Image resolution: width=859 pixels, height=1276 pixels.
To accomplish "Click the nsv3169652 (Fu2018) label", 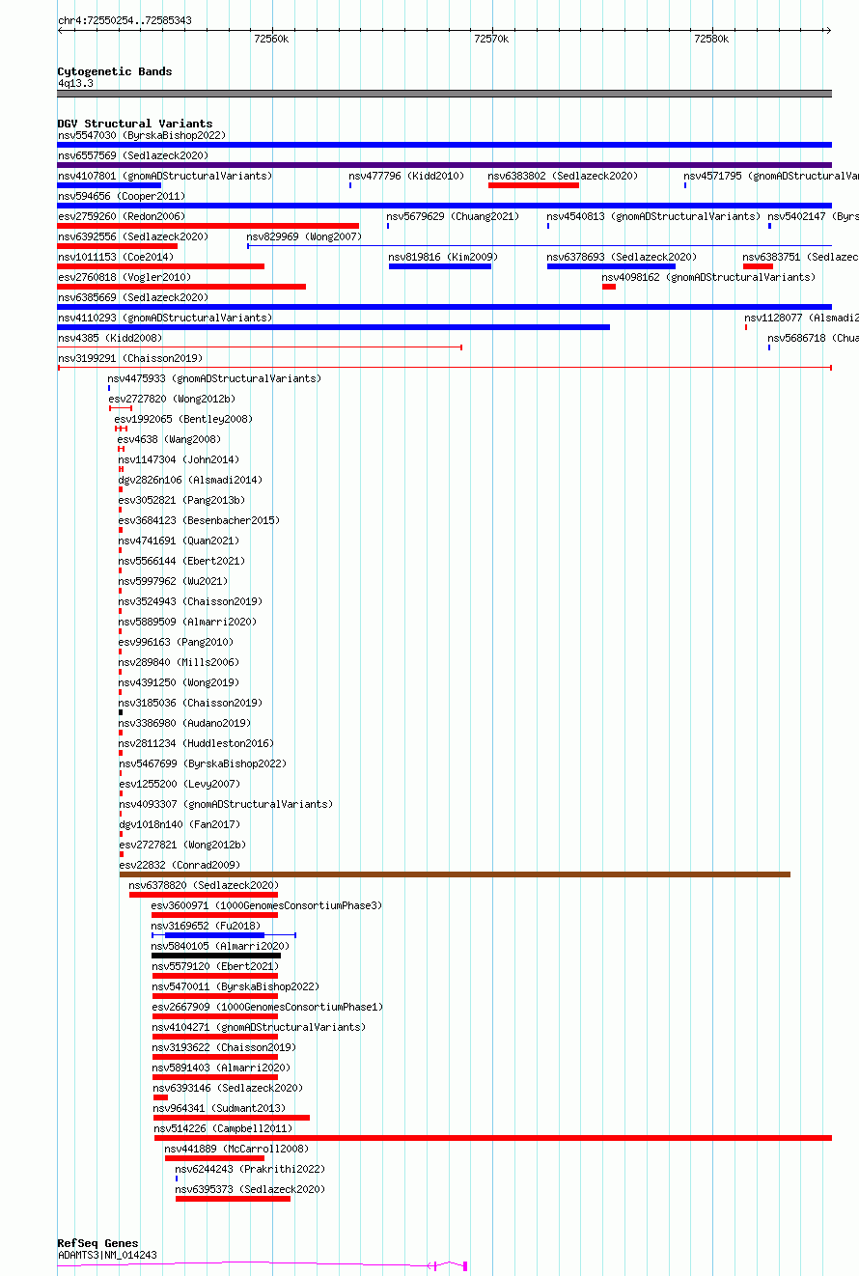I will (207, 927).
